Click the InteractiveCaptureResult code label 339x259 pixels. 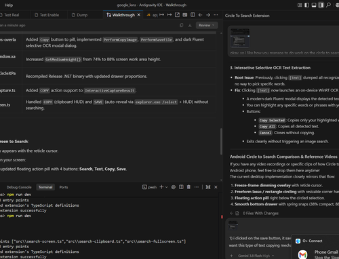(x=110, y=91)
